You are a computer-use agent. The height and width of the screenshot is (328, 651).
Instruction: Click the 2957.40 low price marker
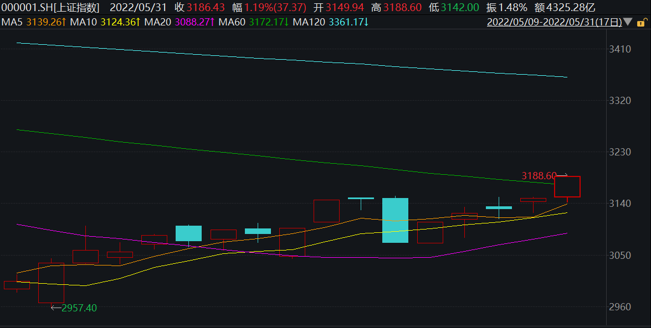79,308
